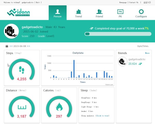The width and height of the screenshot is (155, 126).
Task: Open the PK challenge tab
Action: [120, 13]
